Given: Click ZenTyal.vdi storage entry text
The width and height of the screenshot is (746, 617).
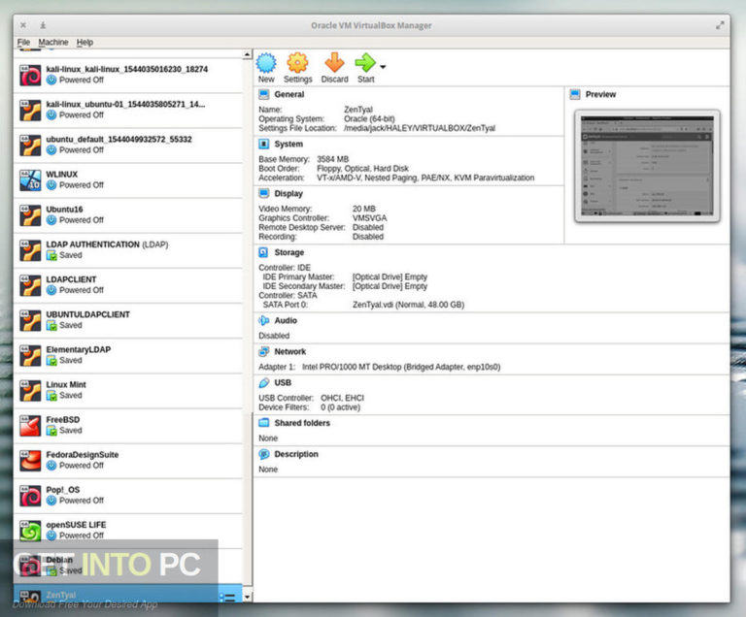Looking at the screenshot, I should 408,305.
